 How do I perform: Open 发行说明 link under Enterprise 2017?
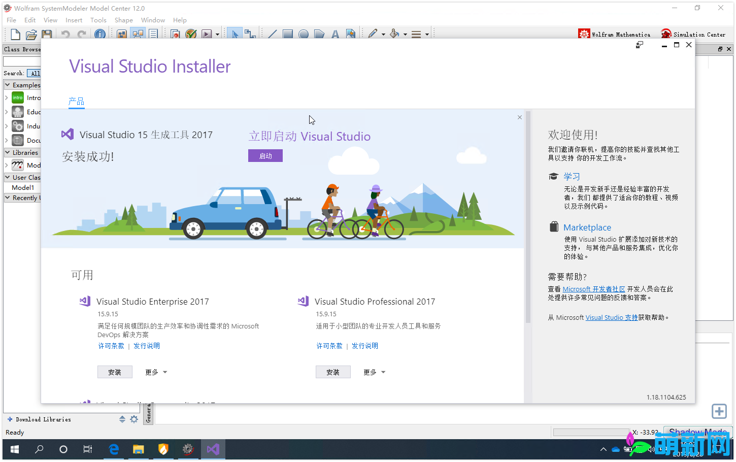[x=147, y=346]
